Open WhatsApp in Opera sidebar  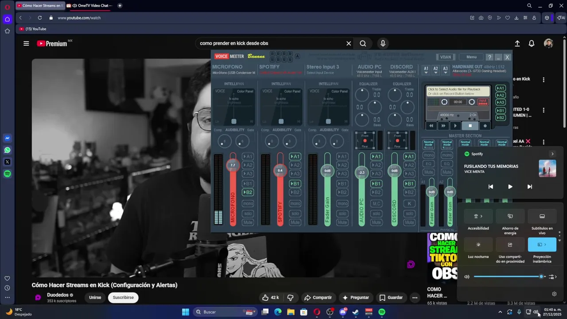point(7,150)
